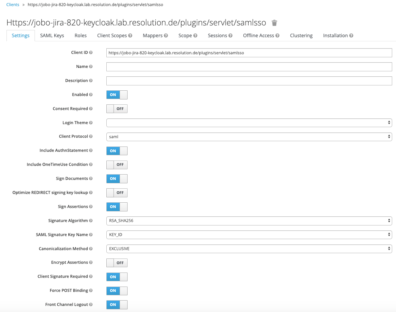Open help tooltip icon next to Name
The width and height of the screenshot is (396, 312).
coord(91,67)
